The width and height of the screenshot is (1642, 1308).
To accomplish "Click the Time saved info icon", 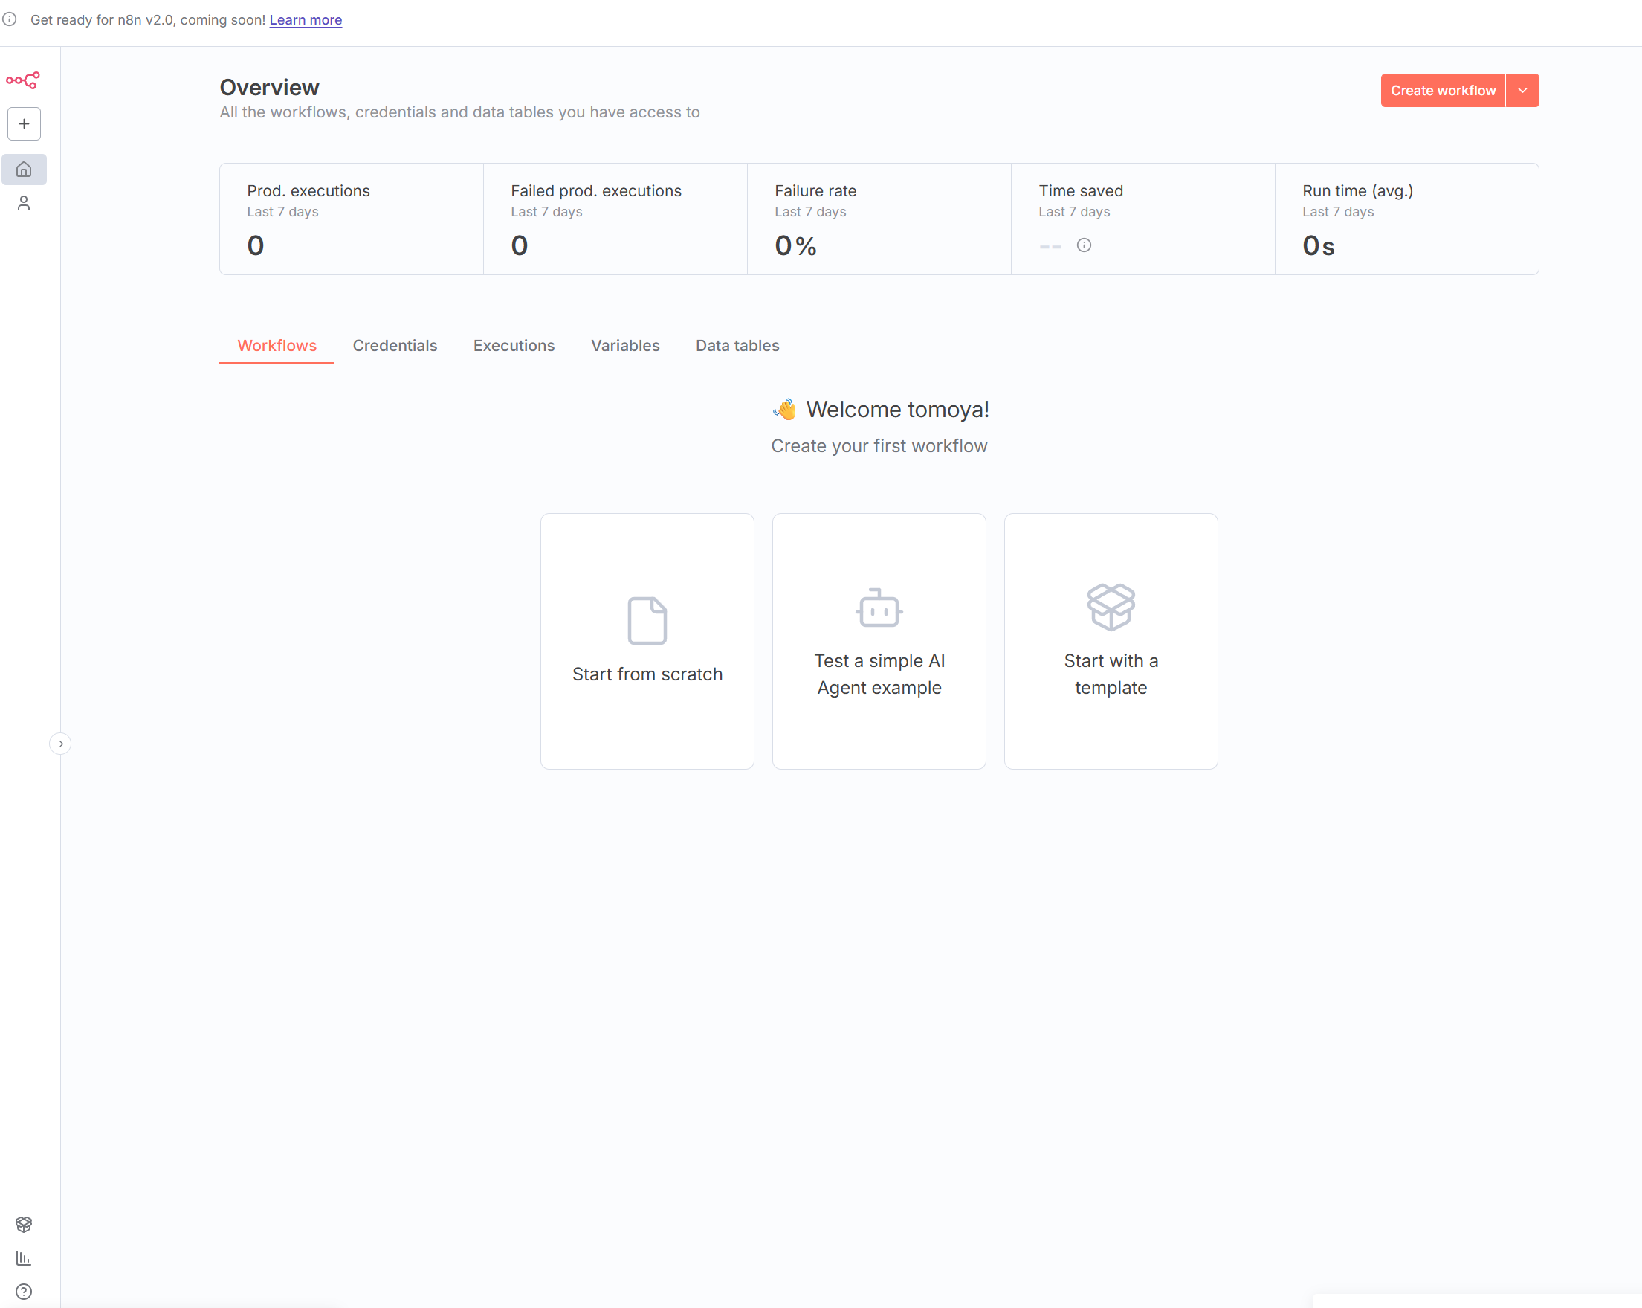I will click(x=1084, y=245).
